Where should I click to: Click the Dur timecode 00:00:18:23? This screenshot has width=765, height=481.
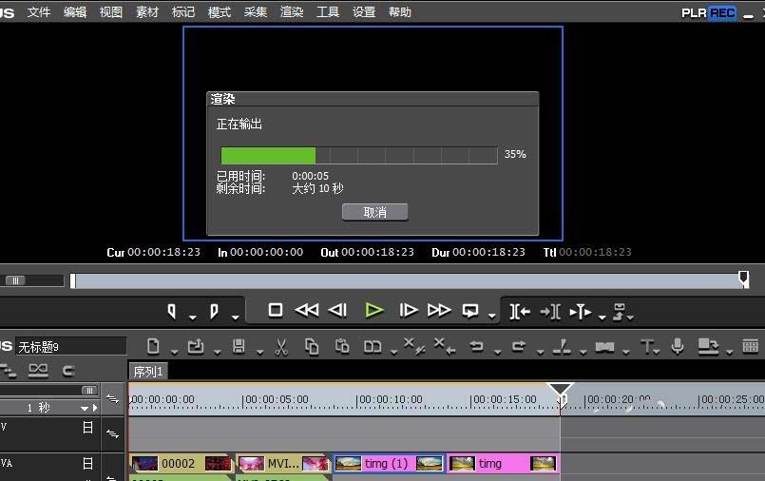pyautogui.click(x=488, y=252)
